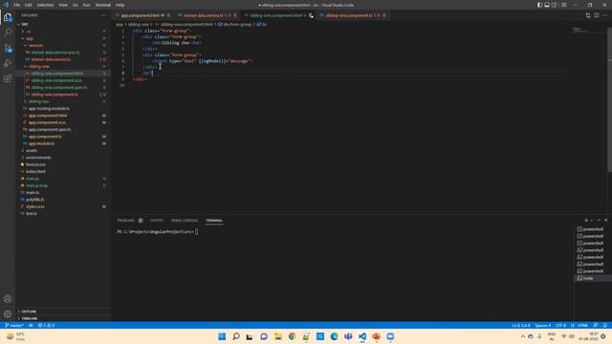Switch to the Problems panel tab
612x344 pixels.
(x=130, y=221)
